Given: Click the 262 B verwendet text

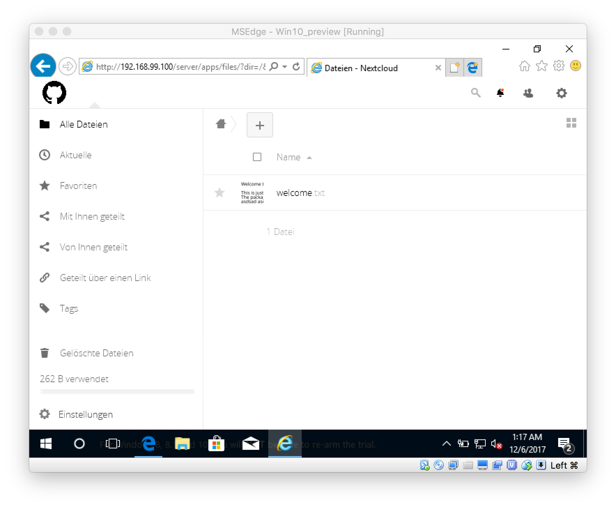Looking at the screenshot, I should click(x=74, y=379).
